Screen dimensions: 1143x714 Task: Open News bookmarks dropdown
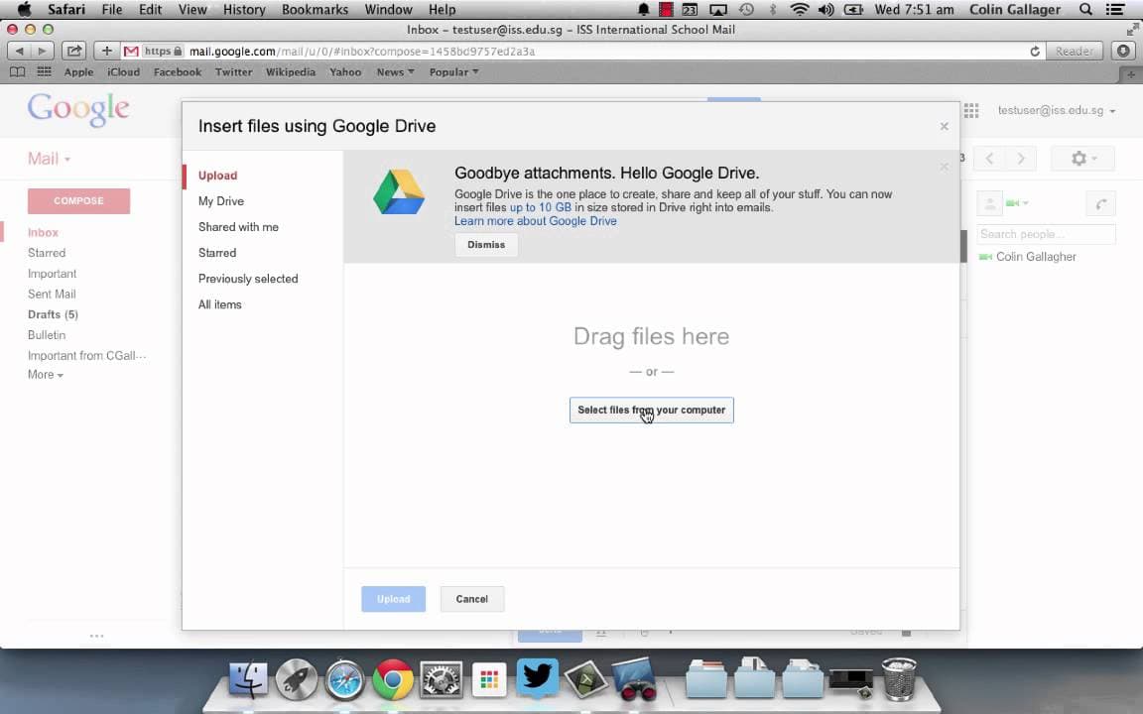395,72
